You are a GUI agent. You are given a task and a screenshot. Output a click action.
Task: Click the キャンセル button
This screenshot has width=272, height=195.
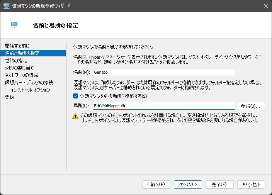point(251,185)
